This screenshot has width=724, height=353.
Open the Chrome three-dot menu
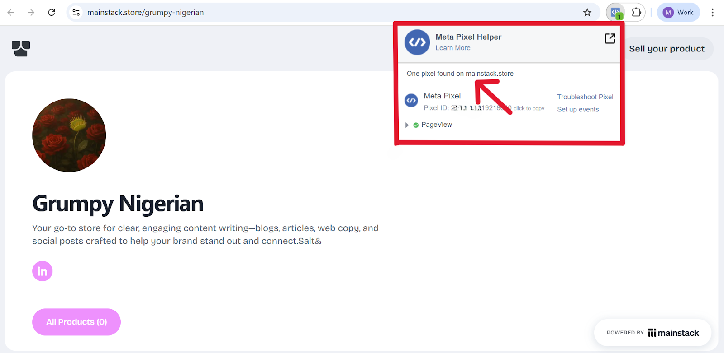coord(713,13)
